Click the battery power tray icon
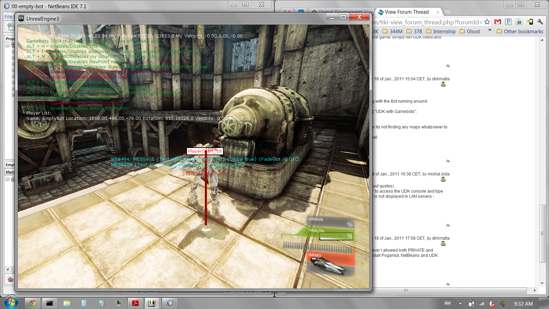 tap(471, 304)
